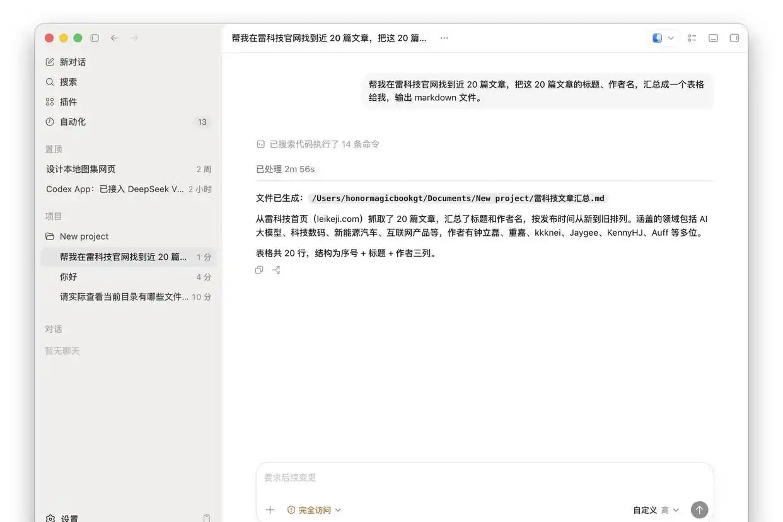This screenshot has width=783, height=522.
Task: Click the folder icon beside New project
Action: [x=50, y=236]
